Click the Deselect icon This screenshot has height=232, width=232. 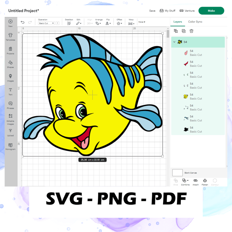click(x=69, y=24)
